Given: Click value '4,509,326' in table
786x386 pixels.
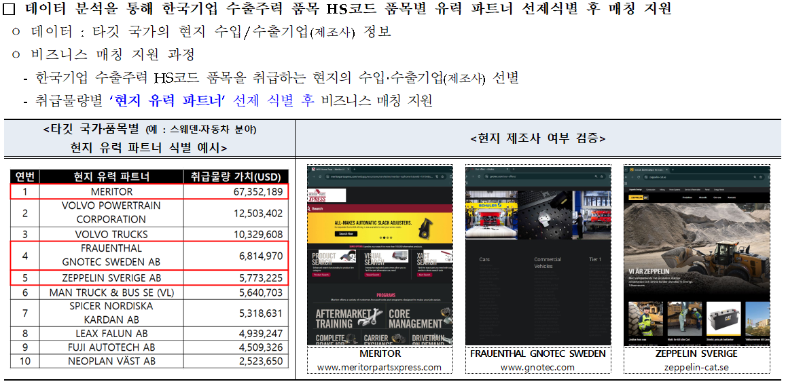Looking at the screenshot, I should pos(261,347).
